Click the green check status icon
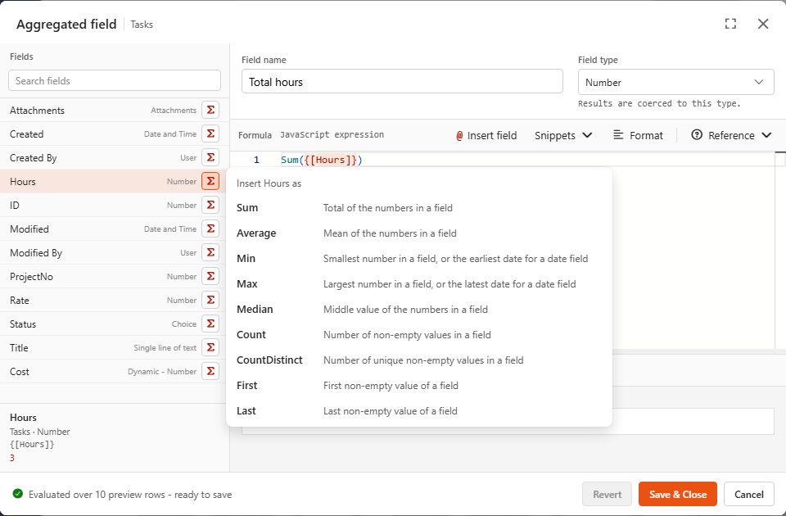The height and width of the screenshot is (516, 786). point(17,494)
